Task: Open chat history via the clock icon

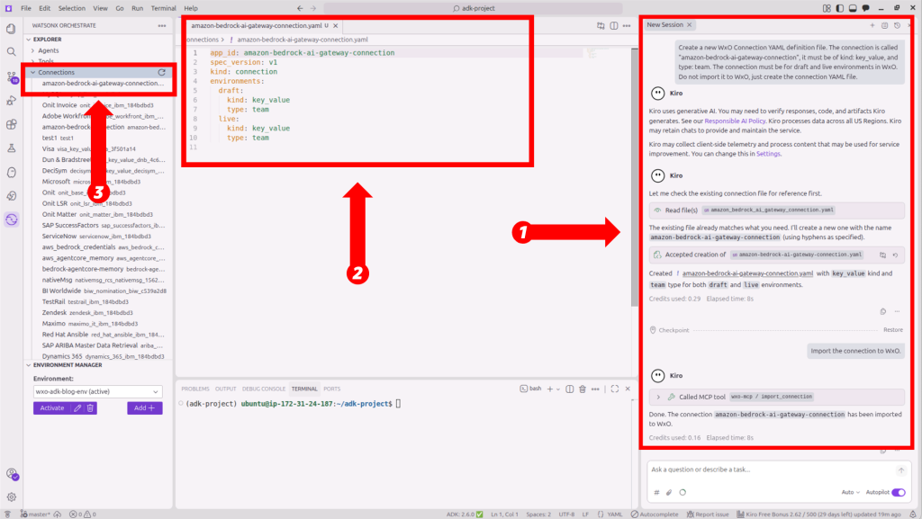Action: (896, 25)
